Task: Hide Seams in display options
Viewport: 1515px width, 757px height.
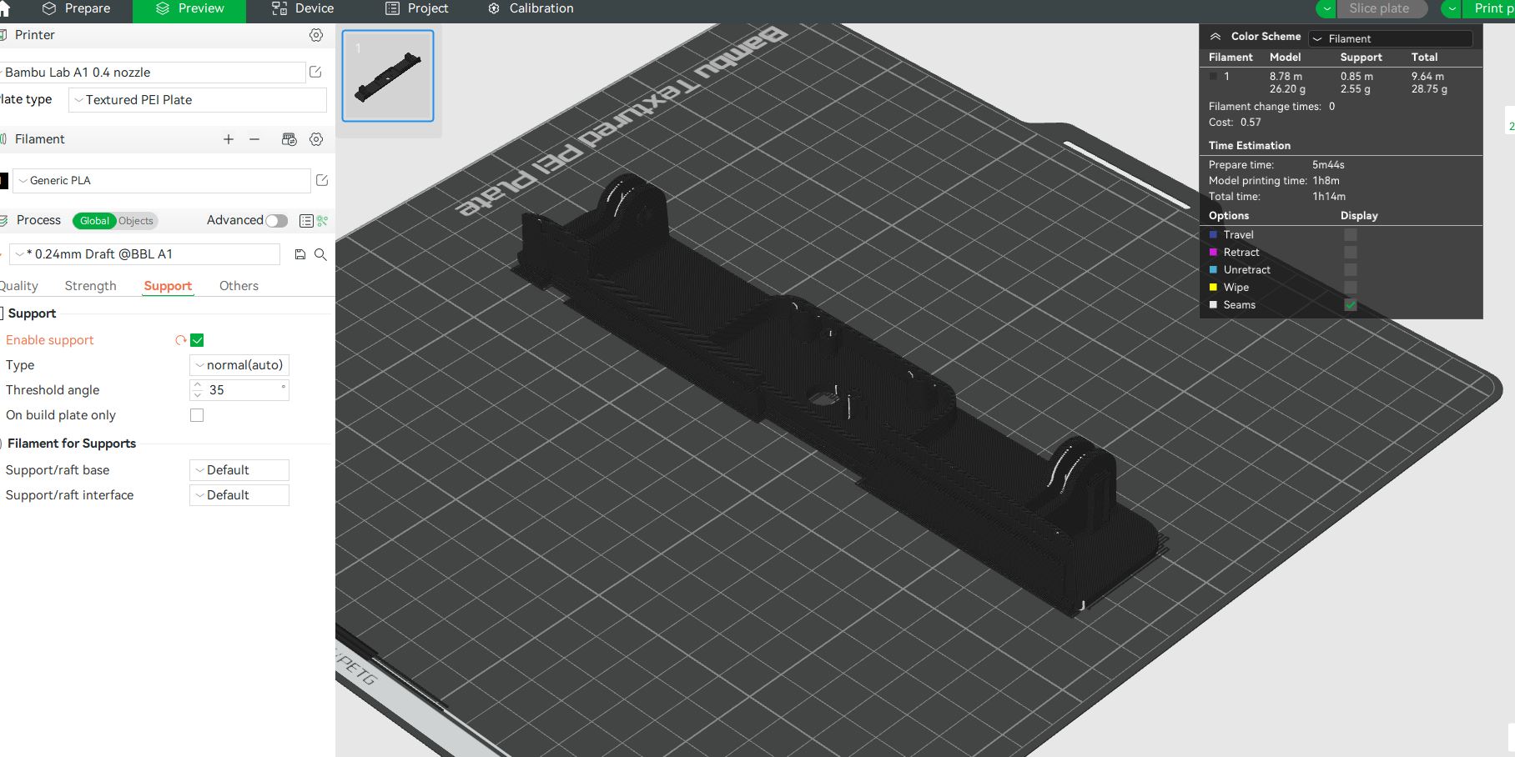Action: tap(1351, 305)
